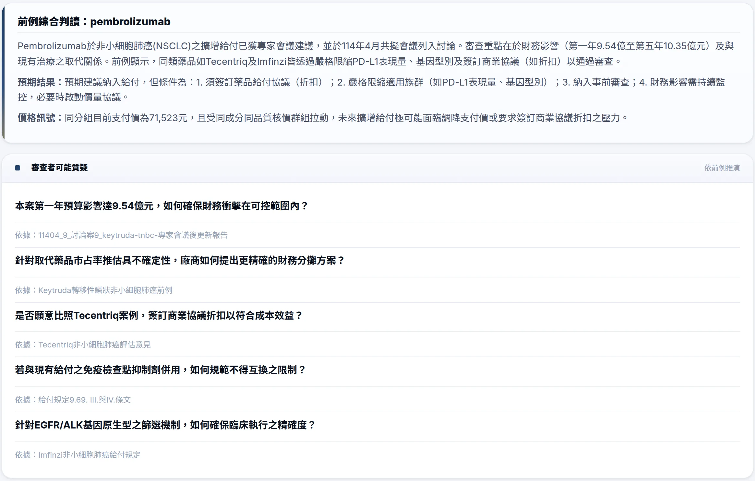This screenshot has width=755, height=481.
Task: Select question on 免疫檢查點抑制劑併用
Action: (161, 370)
